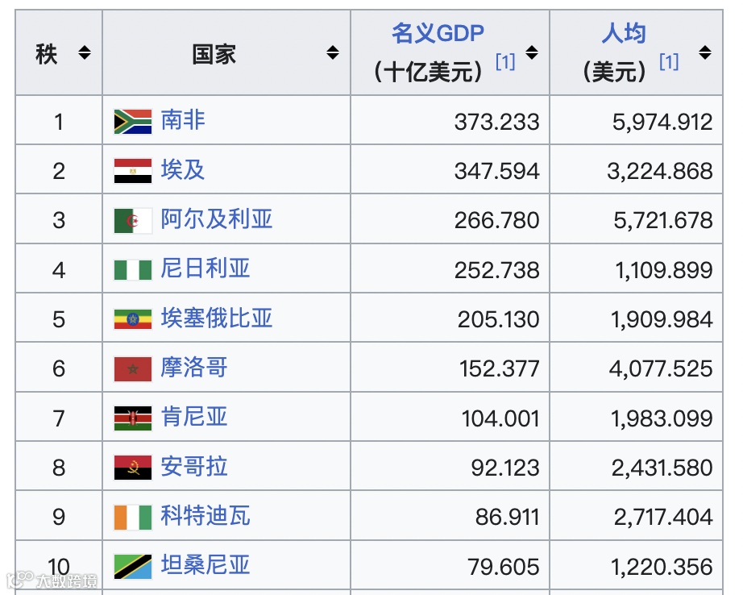743x595 pixels.
Task: Click the Nigeria flag icon
Action: click(x=133, y=270)
